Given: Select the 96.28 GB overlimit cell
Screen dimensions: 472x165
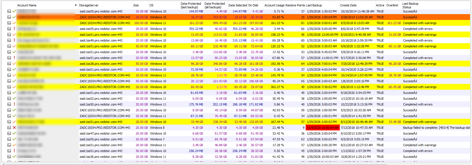Looking at the screenshot, I should click(394, 64).
